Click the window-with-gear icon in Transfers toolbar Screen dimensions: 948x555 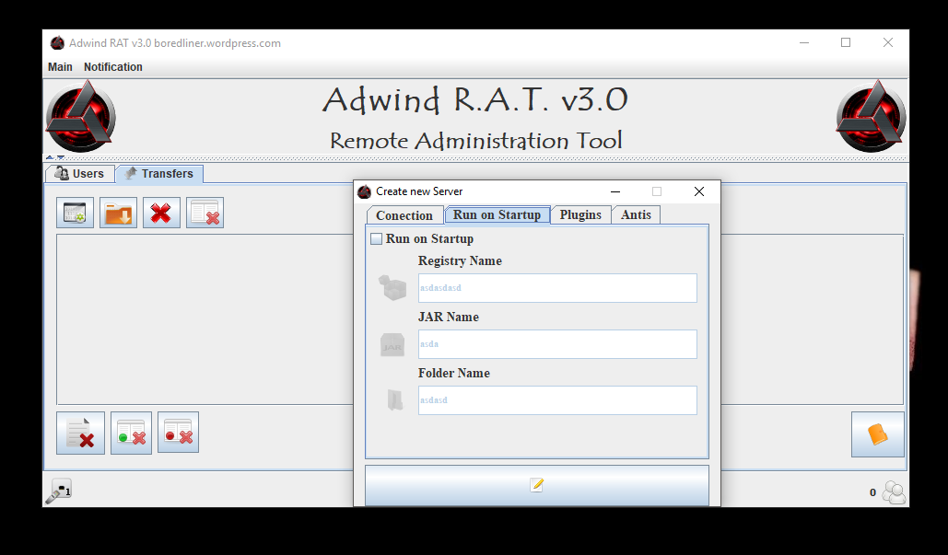[75, 213]
